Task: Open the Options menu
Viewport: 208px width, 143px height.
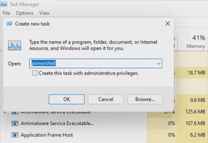Action: (25, 13)
